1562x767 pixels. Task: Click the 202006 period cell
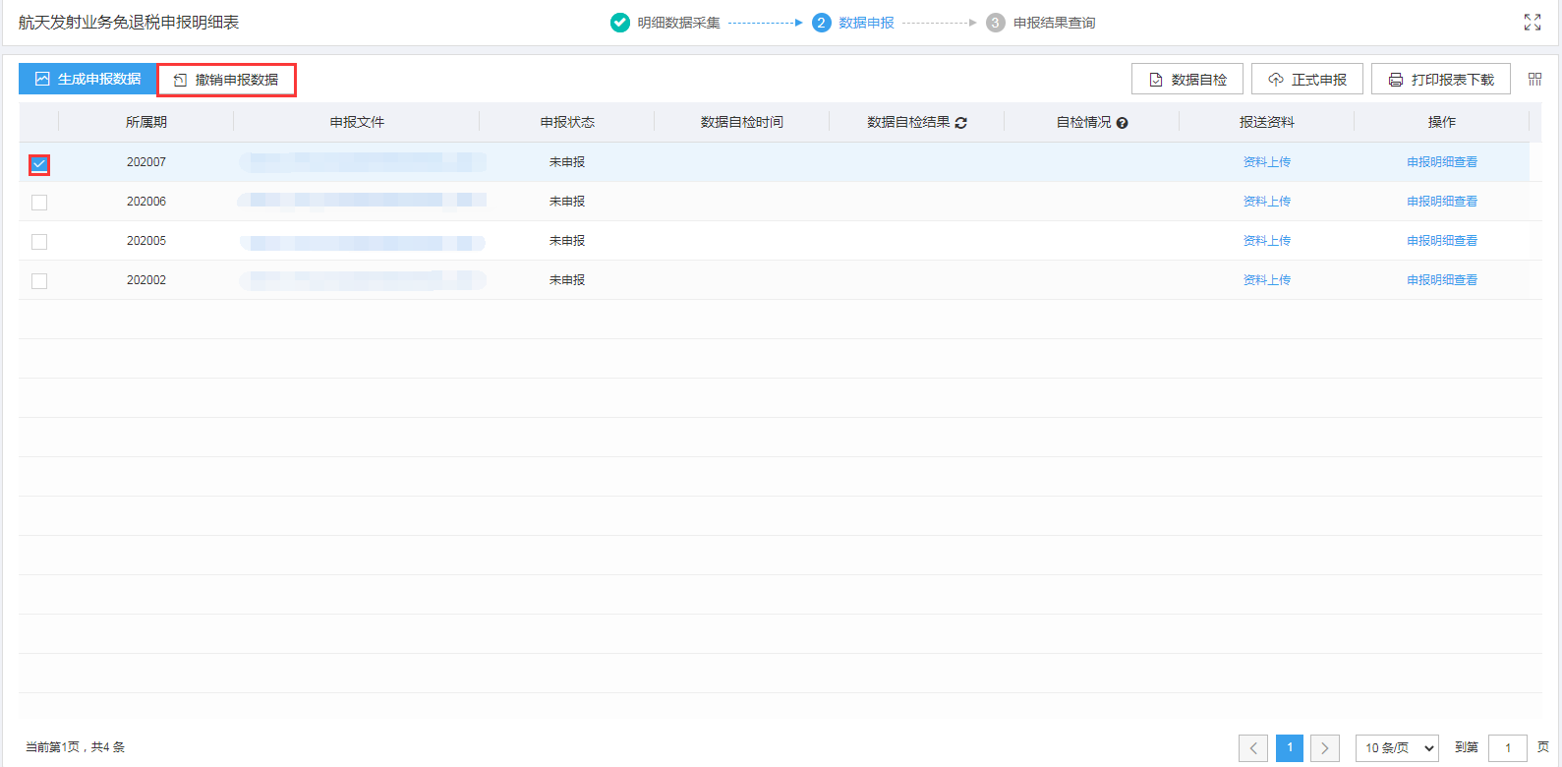pyautogui.click(x=146, y=202)
